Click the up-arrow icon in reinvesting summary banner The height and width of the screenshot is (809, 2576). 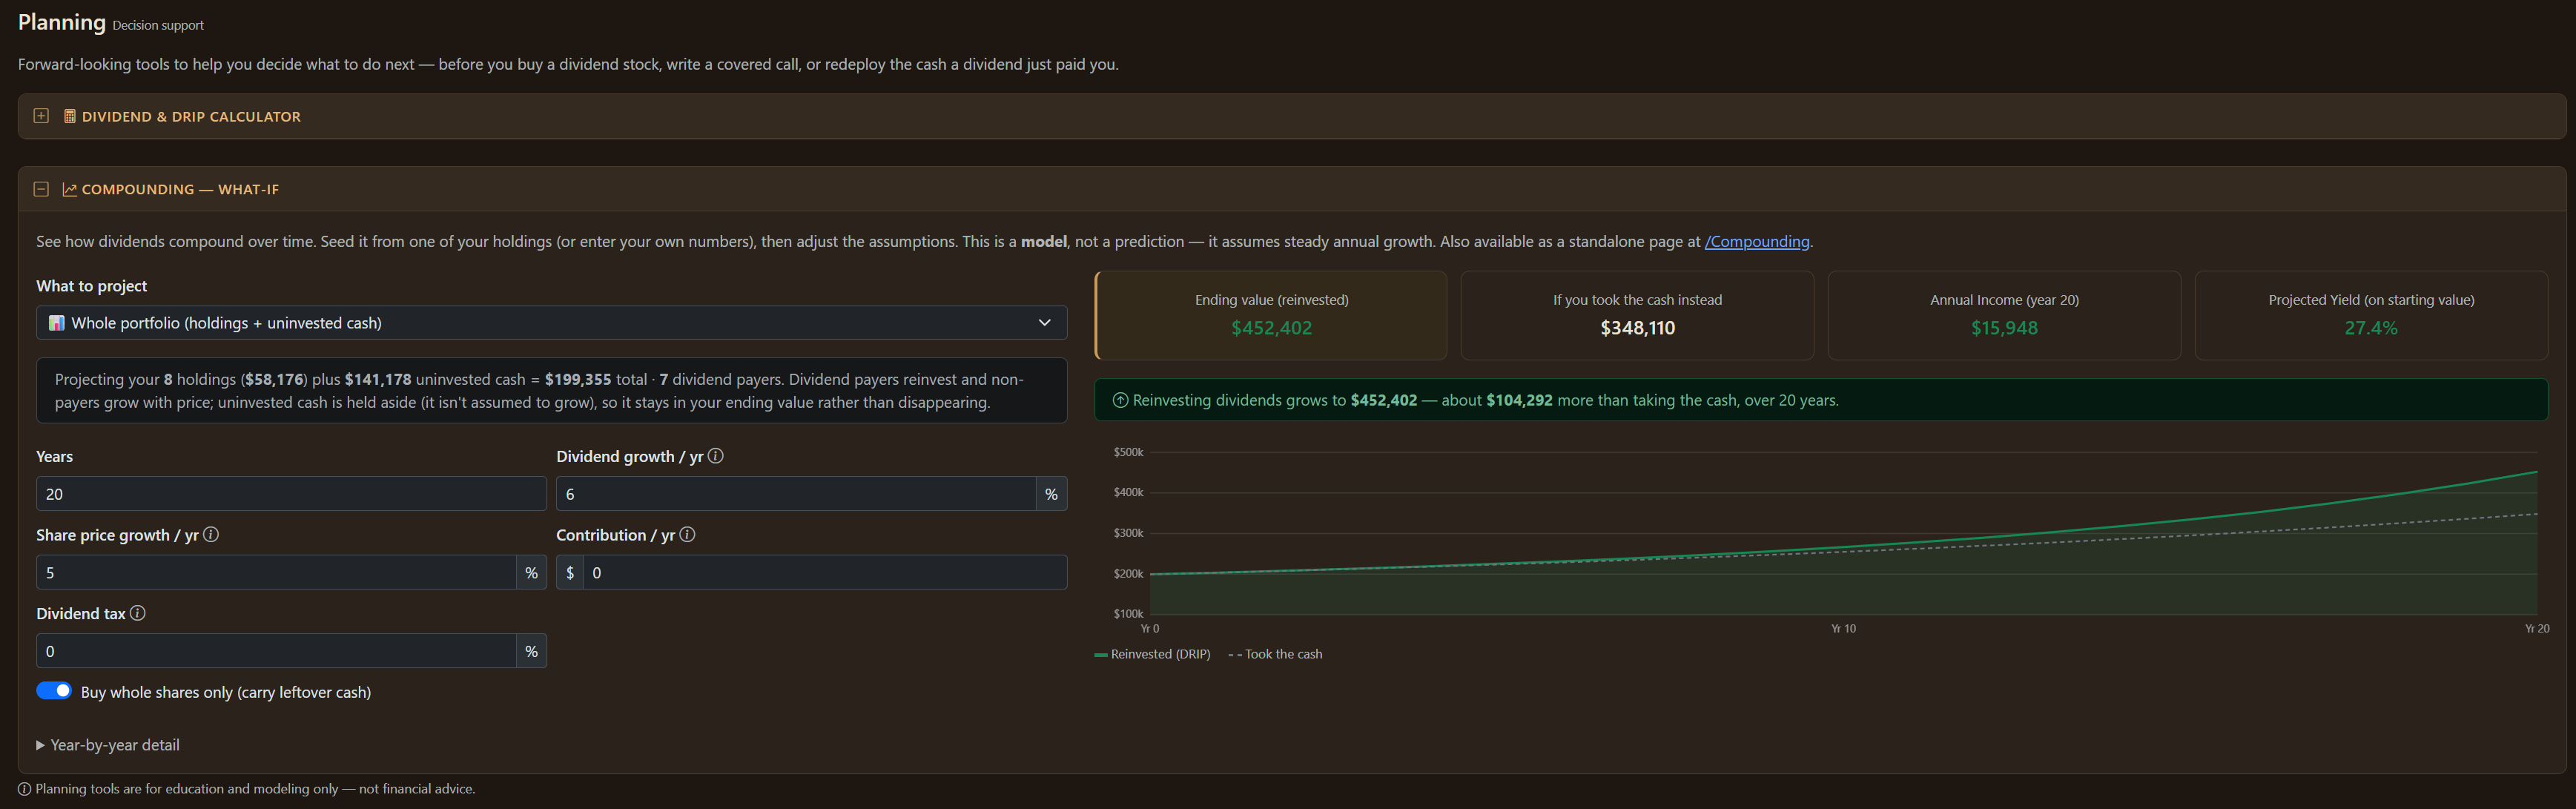click(1120, 400)
